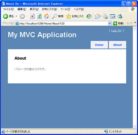138x135 pixels.
Task: Go to the Home page icon
Action: click(x=47, y=16)
